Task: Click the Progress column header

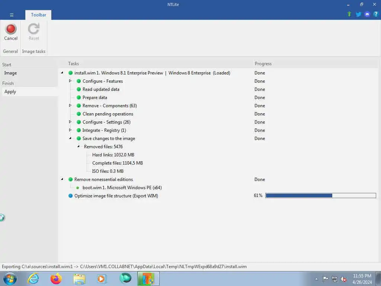Action: 263,63
